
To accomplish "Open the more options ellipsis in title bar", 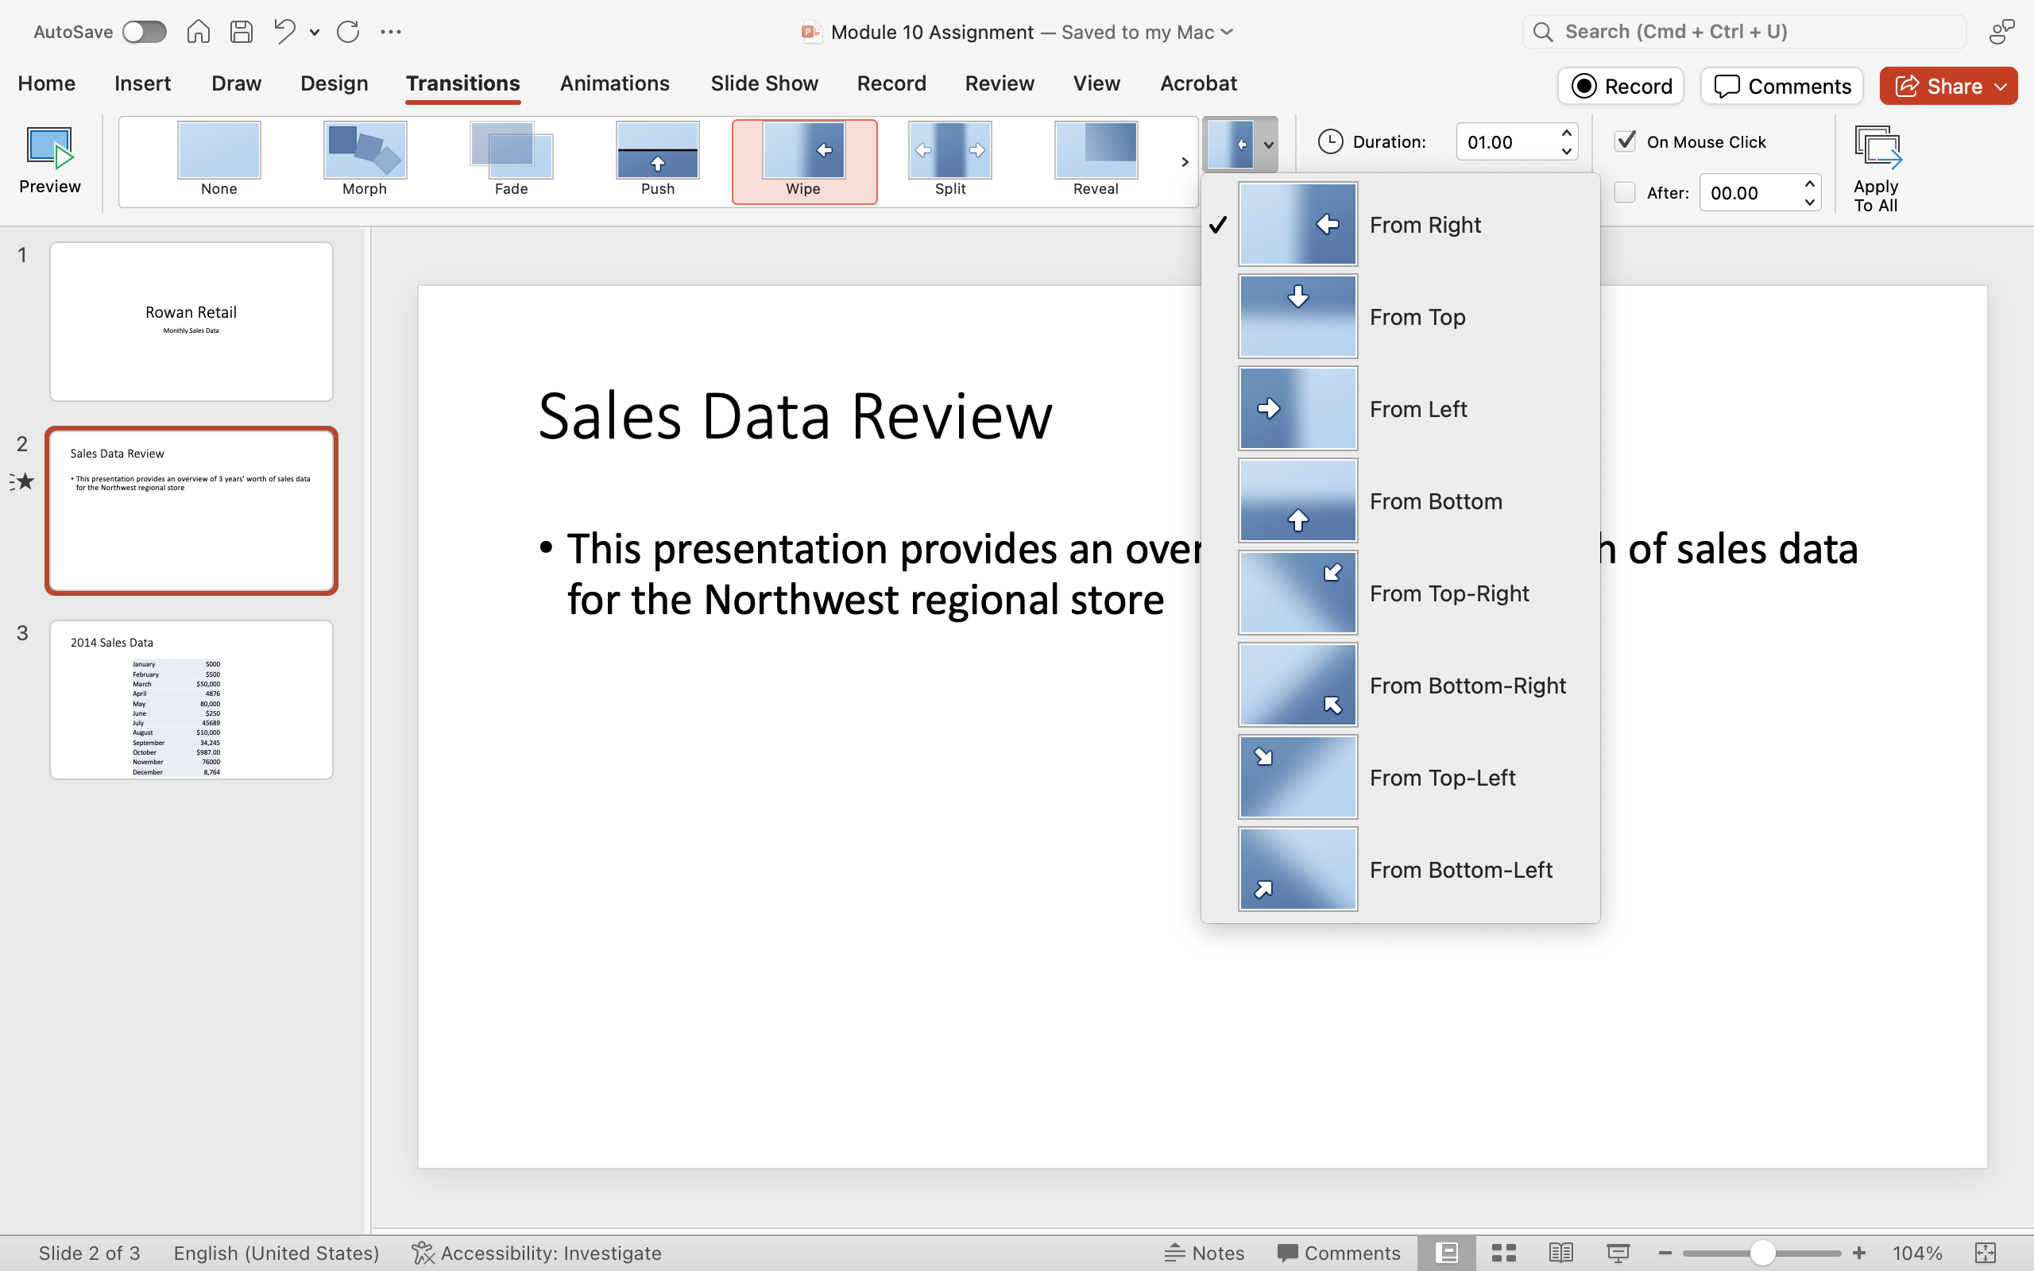I will pyautogui.click(x=391, y=32).
